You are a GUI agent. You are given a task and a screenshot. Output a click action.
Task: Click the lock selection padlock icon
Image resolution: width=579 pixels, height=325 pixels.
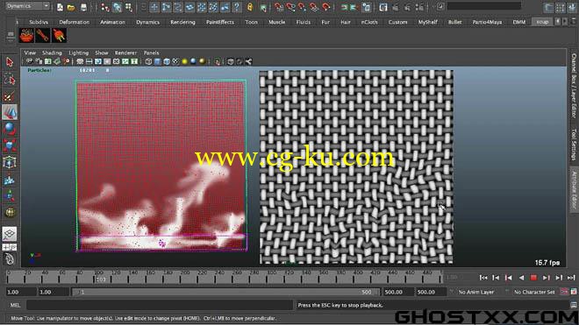[x=250, y=7]
